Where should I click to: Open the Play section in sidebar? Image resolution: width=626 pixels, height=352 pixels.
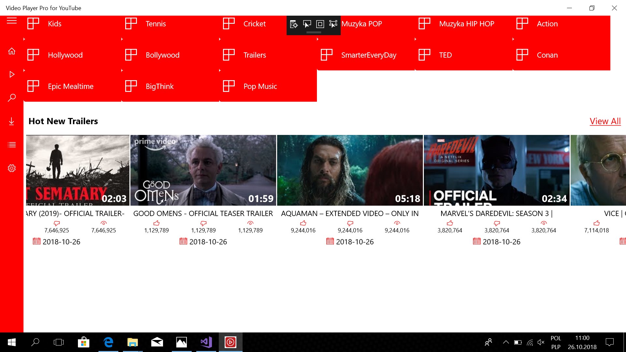[x=12, y=74]
